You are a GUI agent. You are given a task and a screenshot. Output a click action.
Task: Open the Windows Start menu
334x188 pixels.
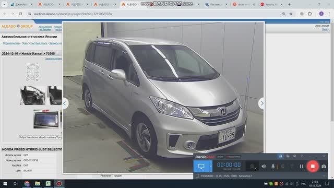(5, 183)
